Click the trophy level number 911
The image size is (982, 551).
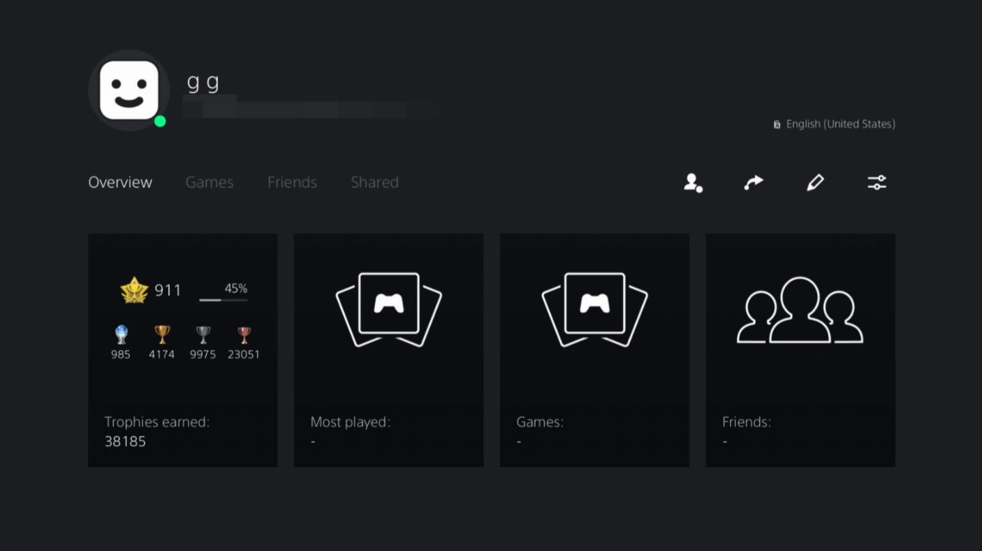click(168, 290)
